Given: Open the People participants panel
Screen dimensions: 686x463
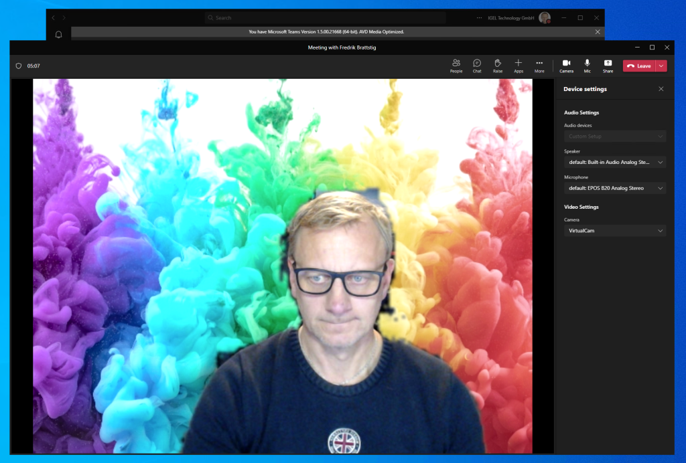Looking at the screenshot, I should [x=456, y=65].
